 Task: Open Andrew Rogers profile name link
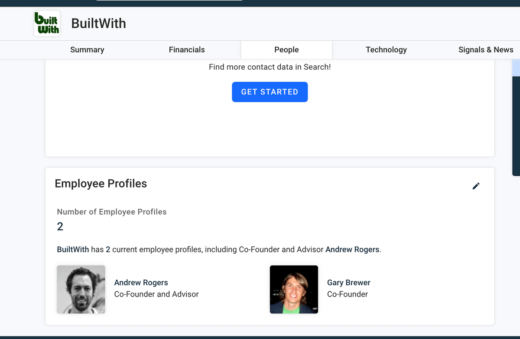coord(141,283)
